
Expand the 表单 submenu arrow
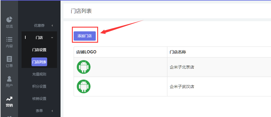(x=52, y=111)
